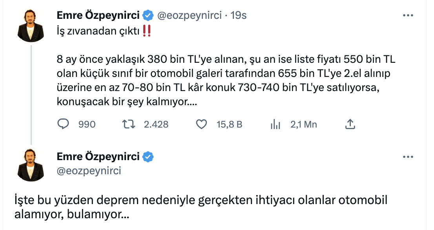Open tweet analytics via the views icon
Image resolution: width=434 pixels, height=230 pixels.
point(276,124)
